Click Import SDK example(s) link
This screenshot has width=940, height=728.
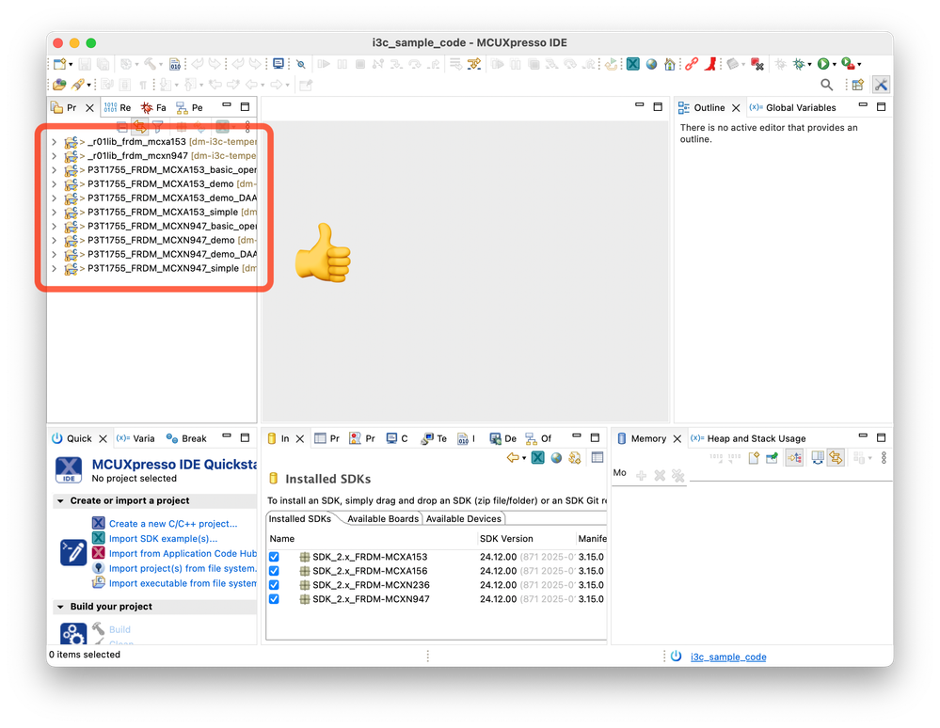(163, 539)
